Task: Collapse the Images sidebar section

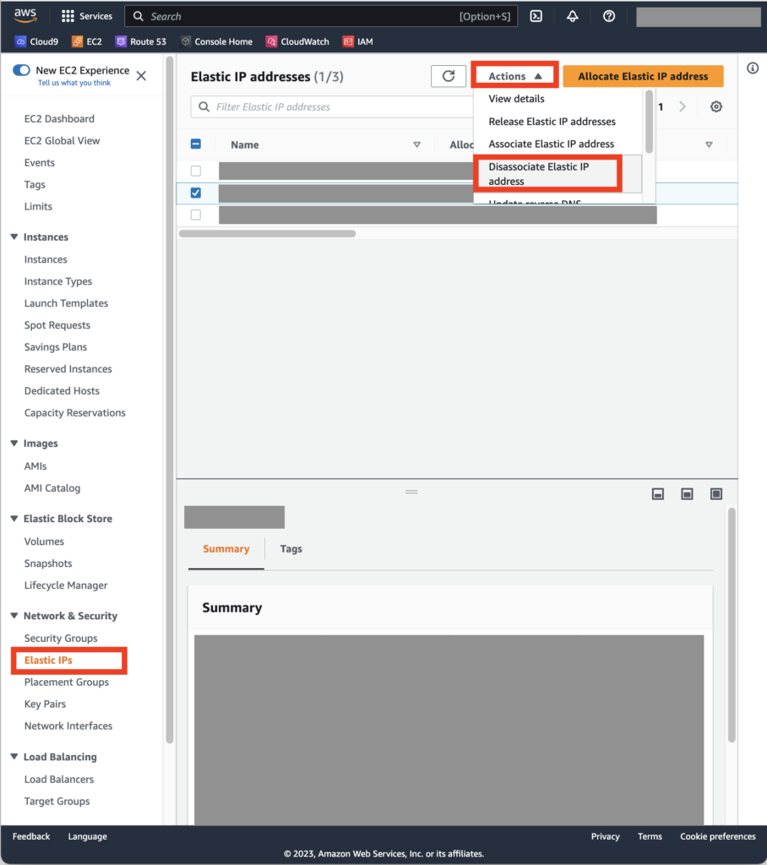Action: [14, 443]
